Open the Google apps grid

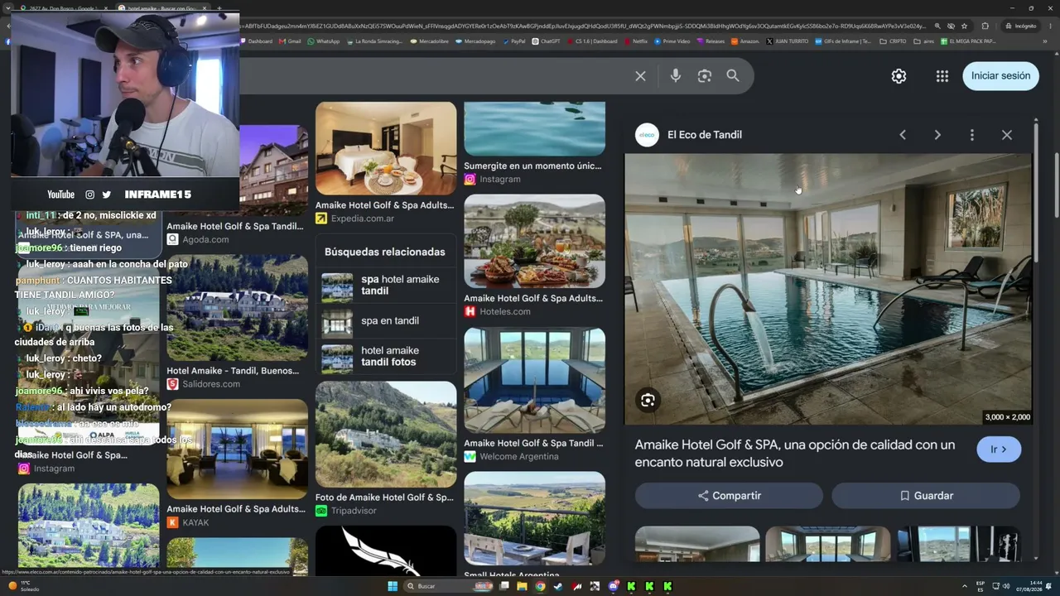(942, 76)
